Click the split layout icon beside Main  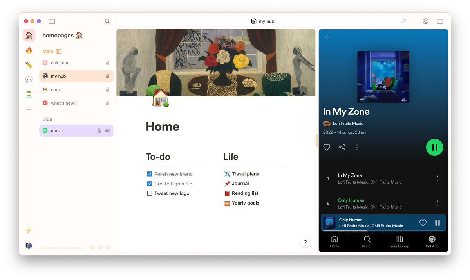coord(59,51)
